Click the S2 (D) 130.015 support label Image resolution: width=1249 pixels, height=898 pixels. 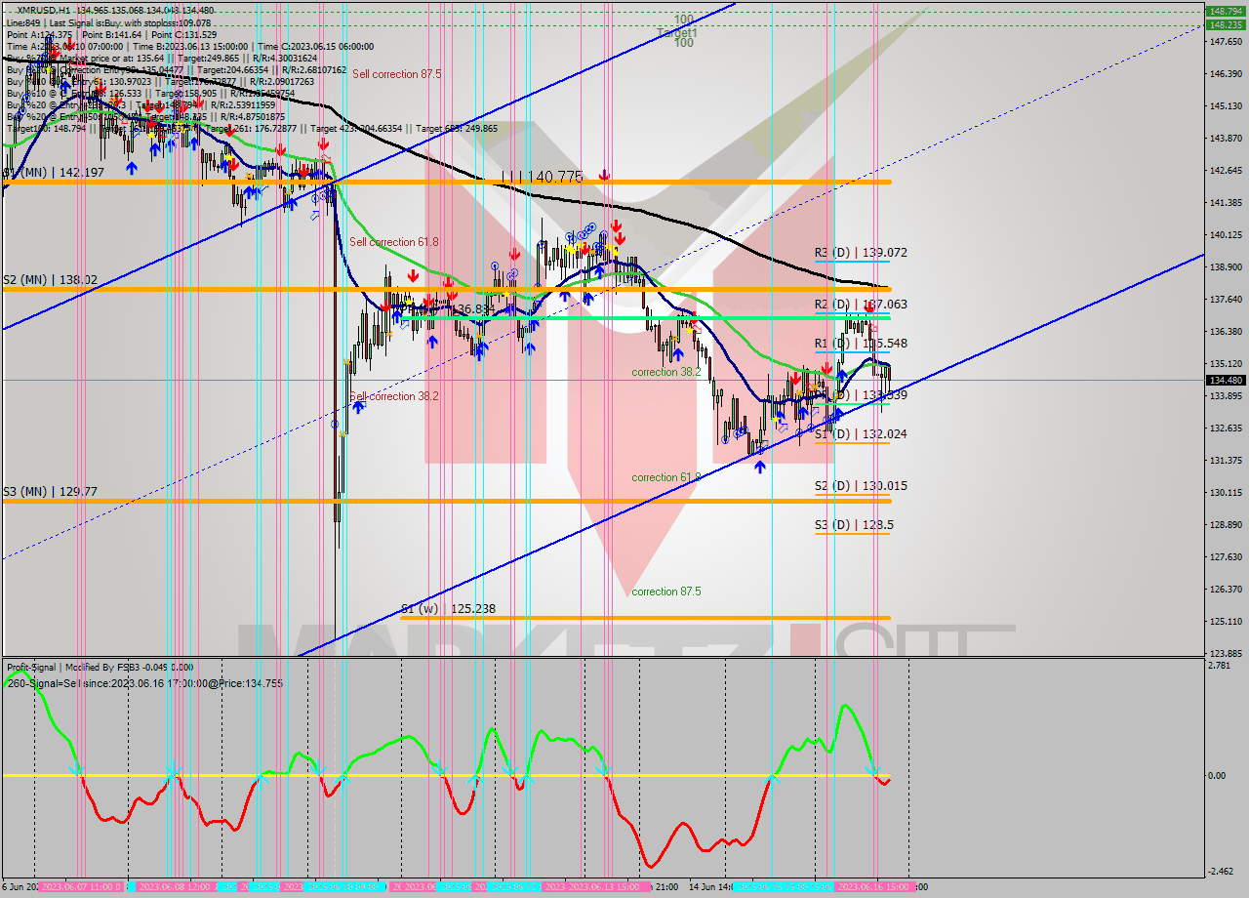tap(861, 485)
